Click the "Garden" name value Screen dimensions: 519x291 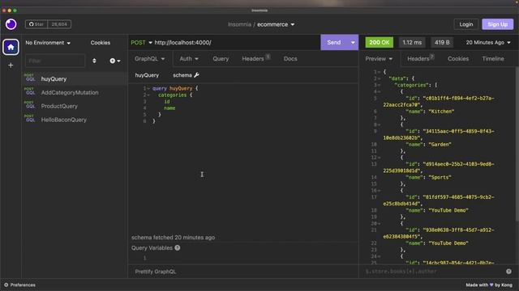pyautogui.click(x=440, y=145)
